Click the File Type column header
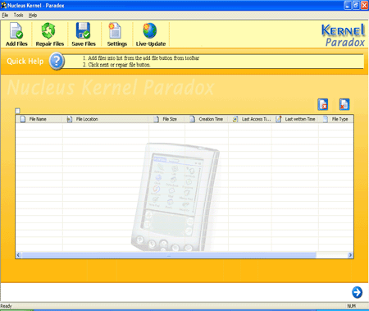The height and width of the screenshot is (311, 369). click(x=336, y=119)
